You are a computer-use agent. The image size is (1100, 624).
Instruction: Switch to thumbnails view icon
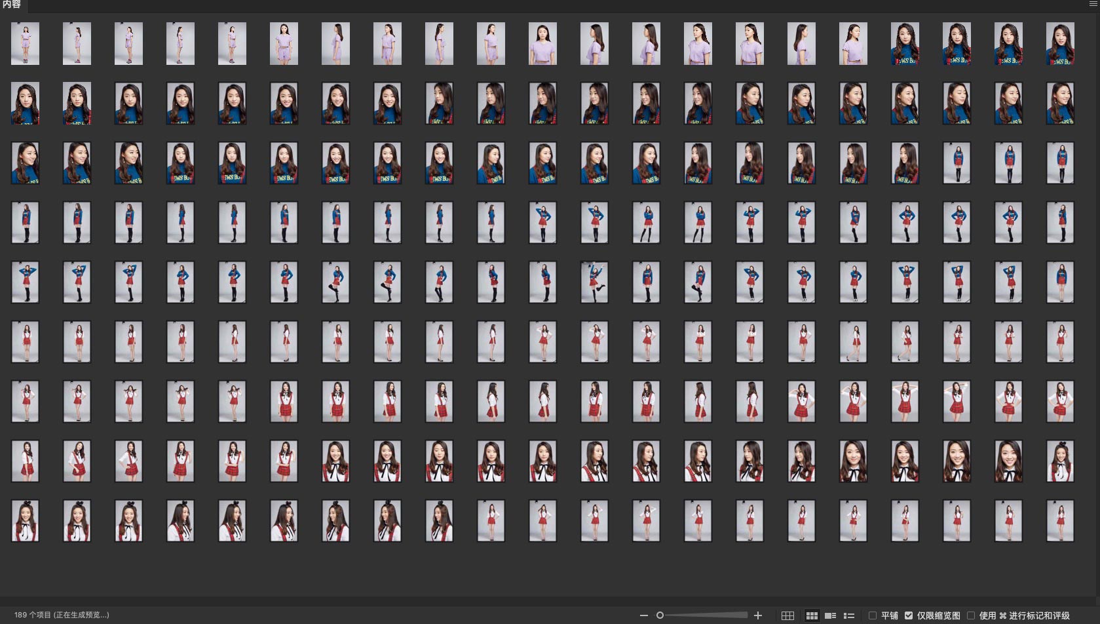tap(812, 615)
